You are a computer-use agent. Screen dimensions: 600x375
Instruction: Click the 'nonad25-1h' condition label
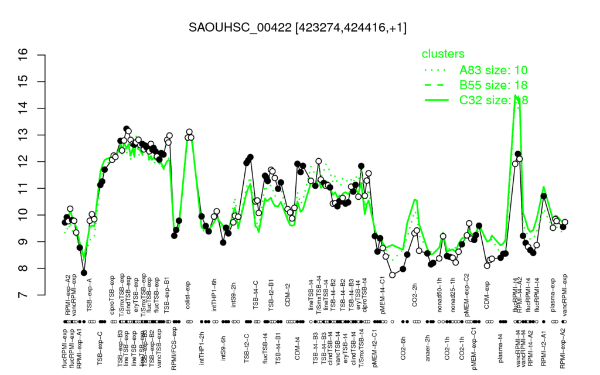pyautogui.click(x=453, y=295)
